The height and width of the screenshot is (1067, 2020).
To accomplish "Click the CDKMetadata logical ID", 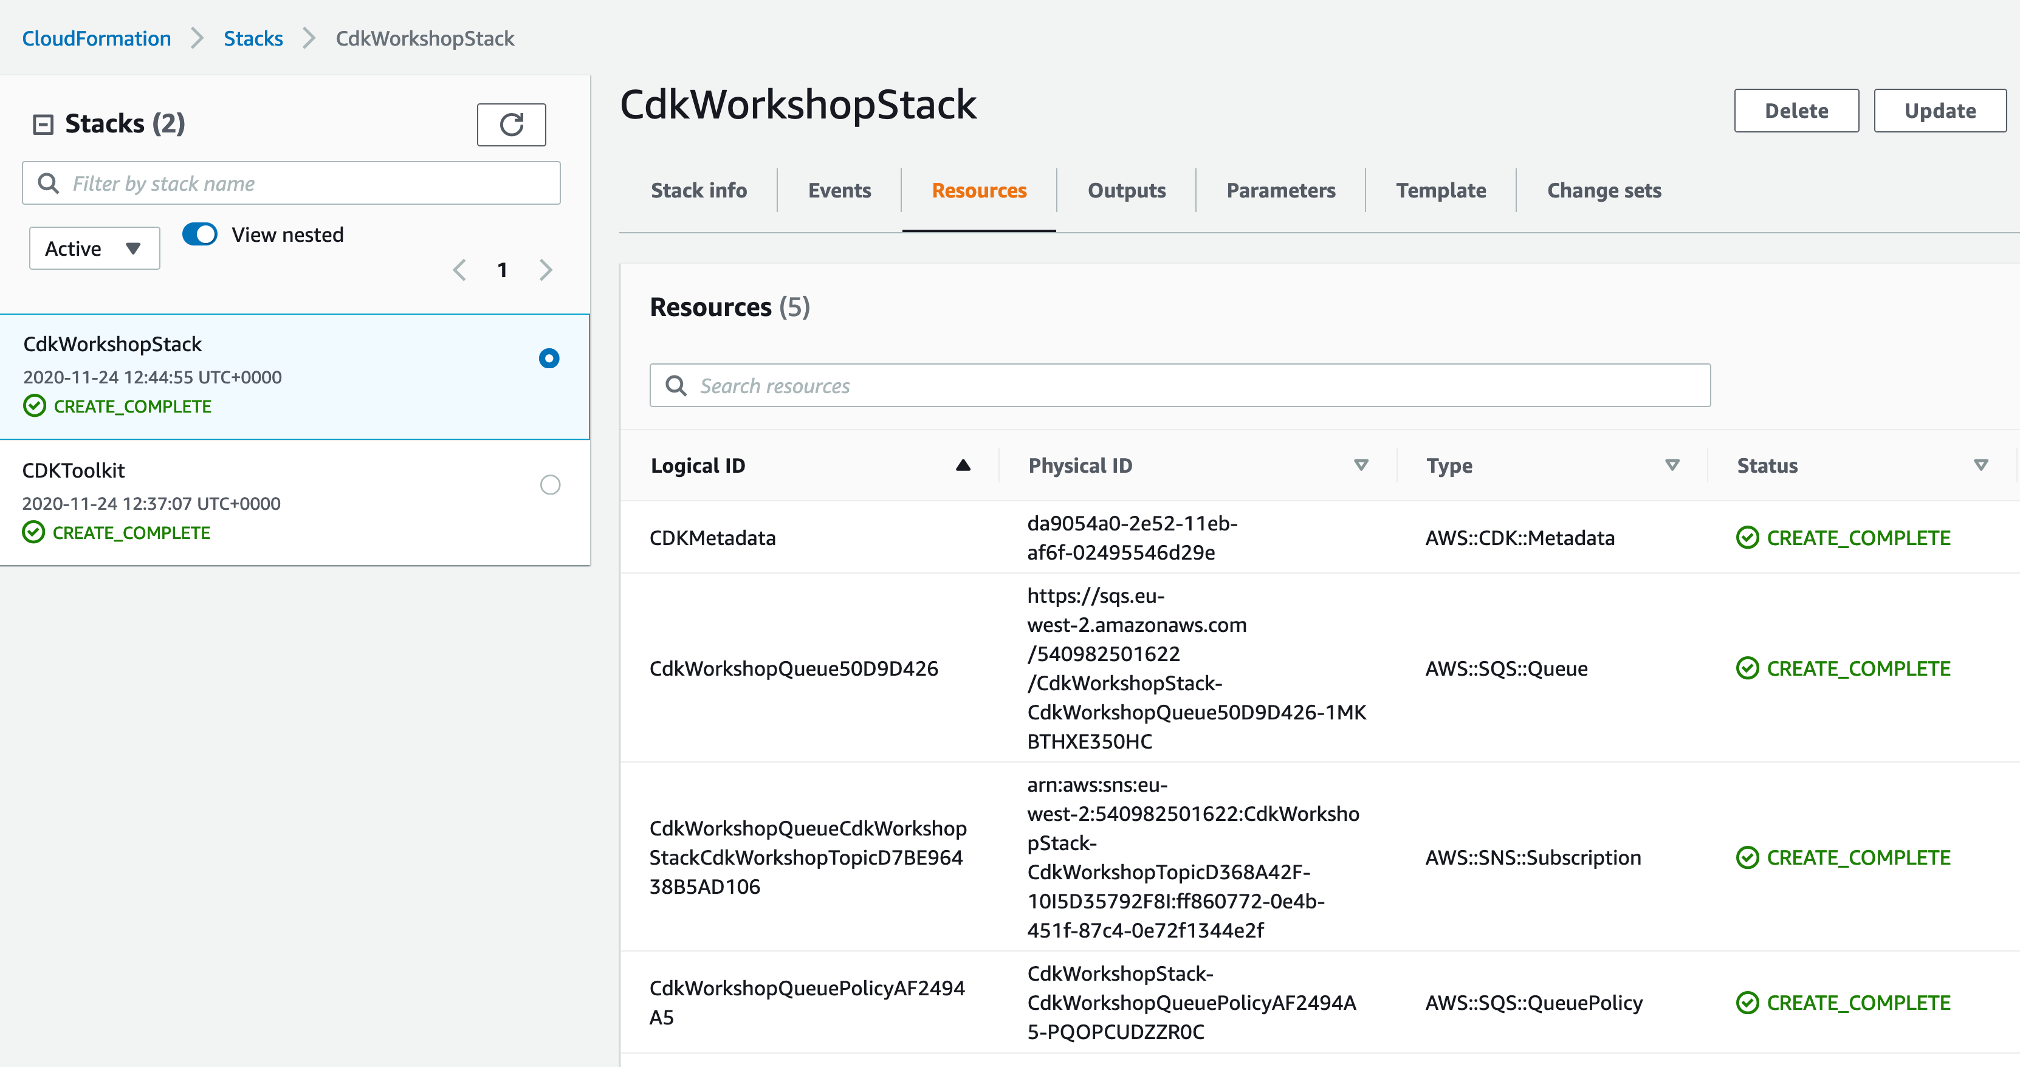I will pos(712,538).
